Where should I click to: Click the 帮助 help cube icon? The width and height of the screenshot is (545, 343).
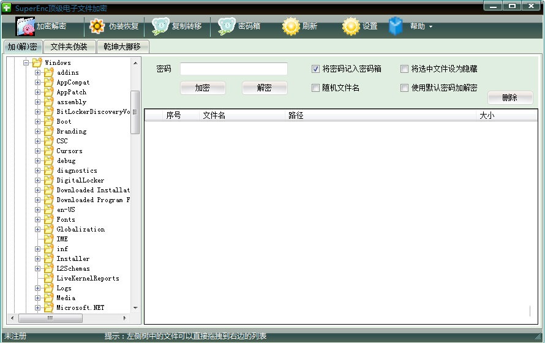click(x=396, y=26)
